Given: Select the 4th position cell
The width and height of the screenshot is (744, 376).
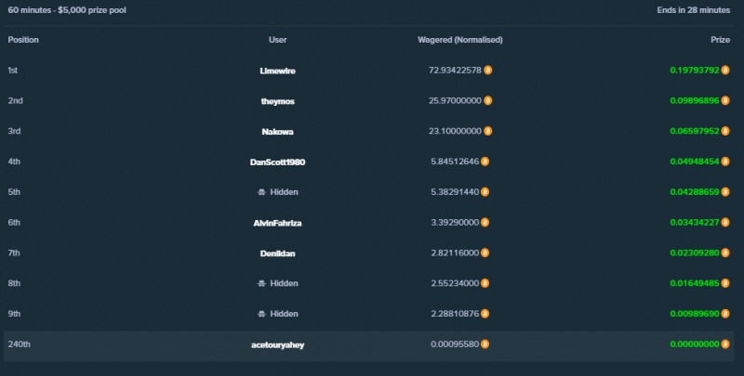Looking at the screenshot, I should tap(14, 162).
